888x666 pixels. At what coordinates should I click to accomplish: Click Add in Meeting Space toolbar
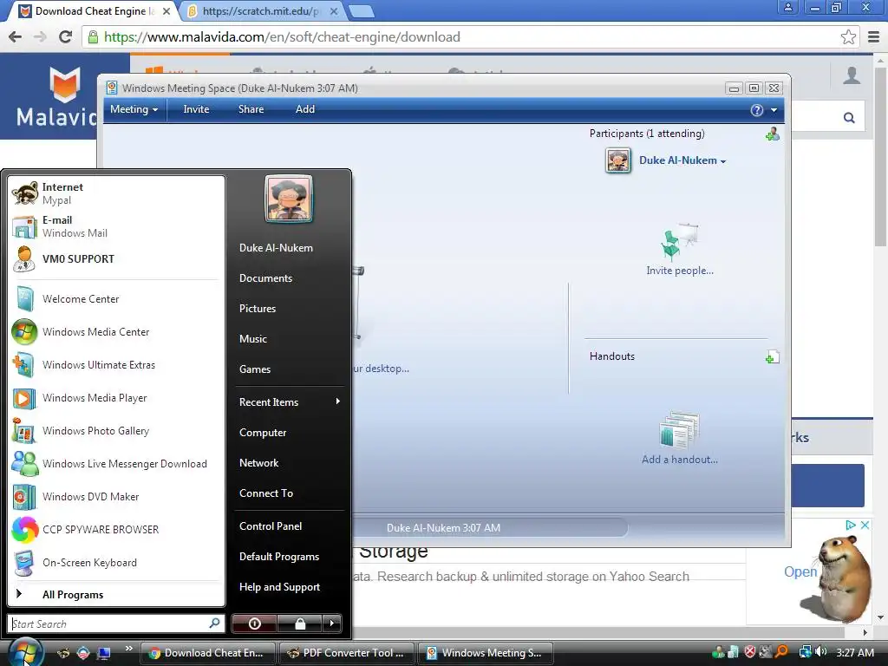tap(304, 109)
